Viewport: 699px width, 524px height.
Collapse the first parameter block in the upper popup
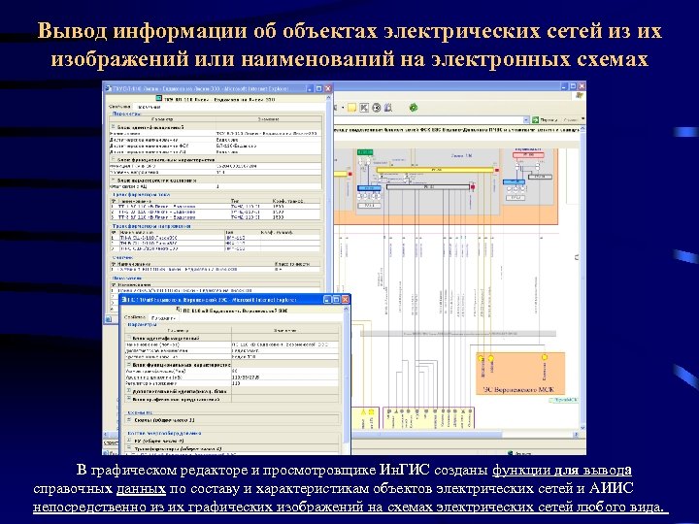click(x=114, y=126)
